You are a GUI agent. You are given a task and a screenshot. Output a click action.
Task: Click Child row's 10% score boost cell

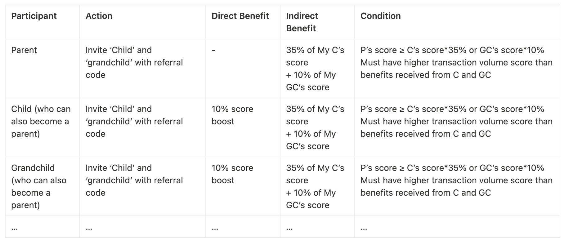(232, 115)
